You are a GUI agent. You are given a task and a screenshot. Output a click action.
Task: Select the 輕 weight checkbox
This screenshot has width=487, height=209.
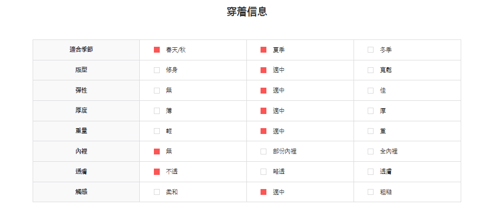coord(157,131)
